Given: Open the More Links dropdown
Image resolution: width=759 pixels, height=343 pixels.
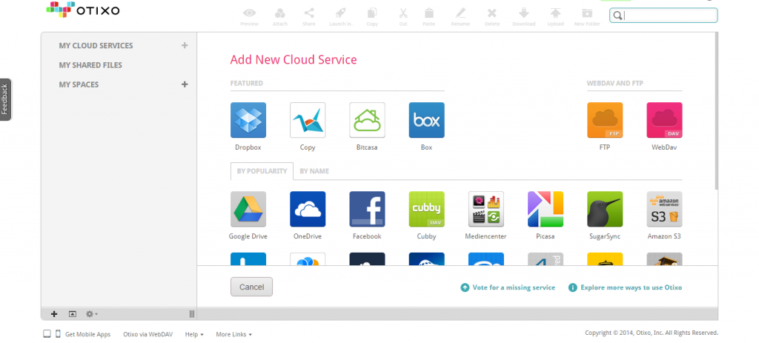Looking at the screenshot, I should [233, 334].
